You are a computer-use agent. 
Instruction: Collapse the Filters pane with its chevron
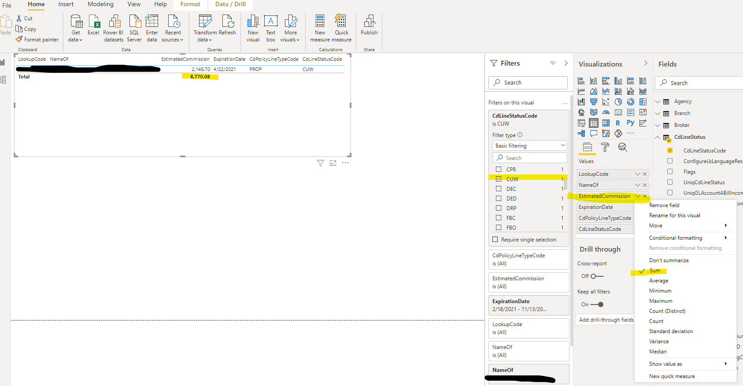pos(566,63)
